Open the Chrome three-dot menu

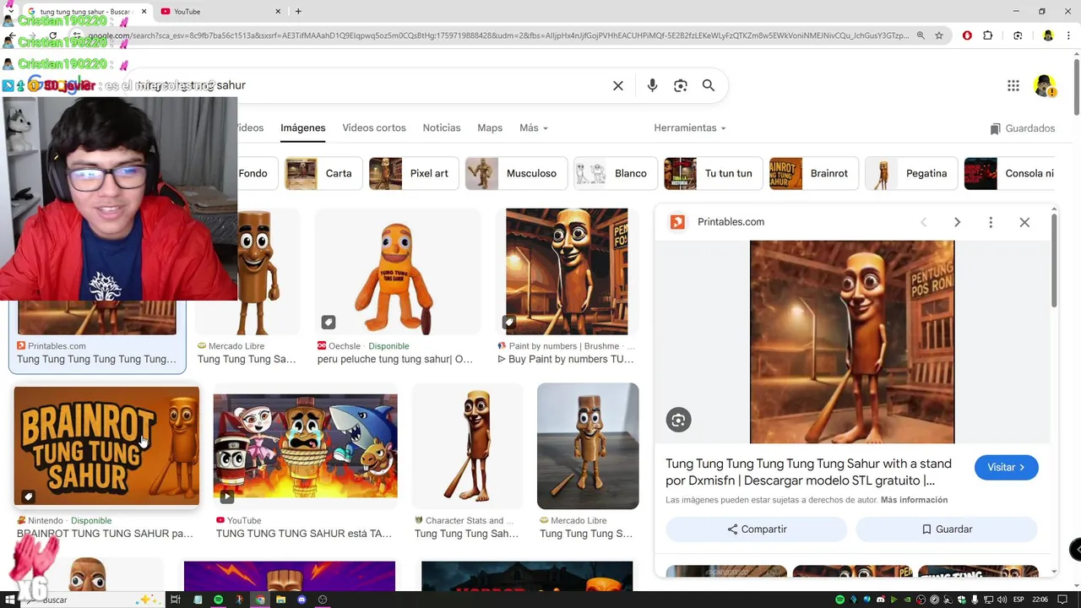click(x=1070, y=35)
